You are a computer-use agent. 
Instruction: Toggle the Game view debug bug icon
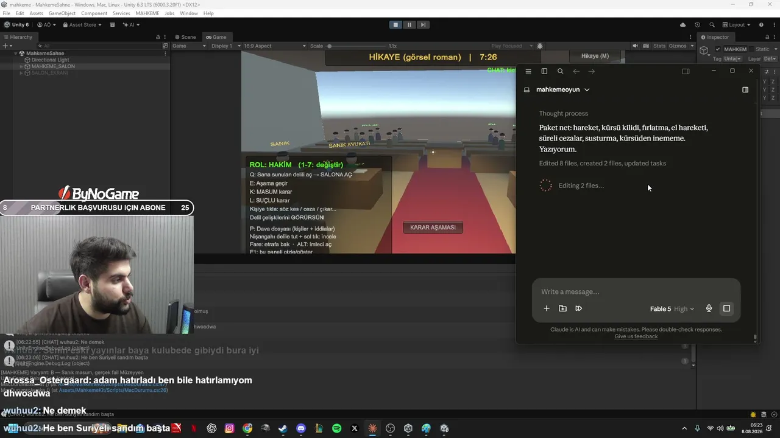click(540, 46)
